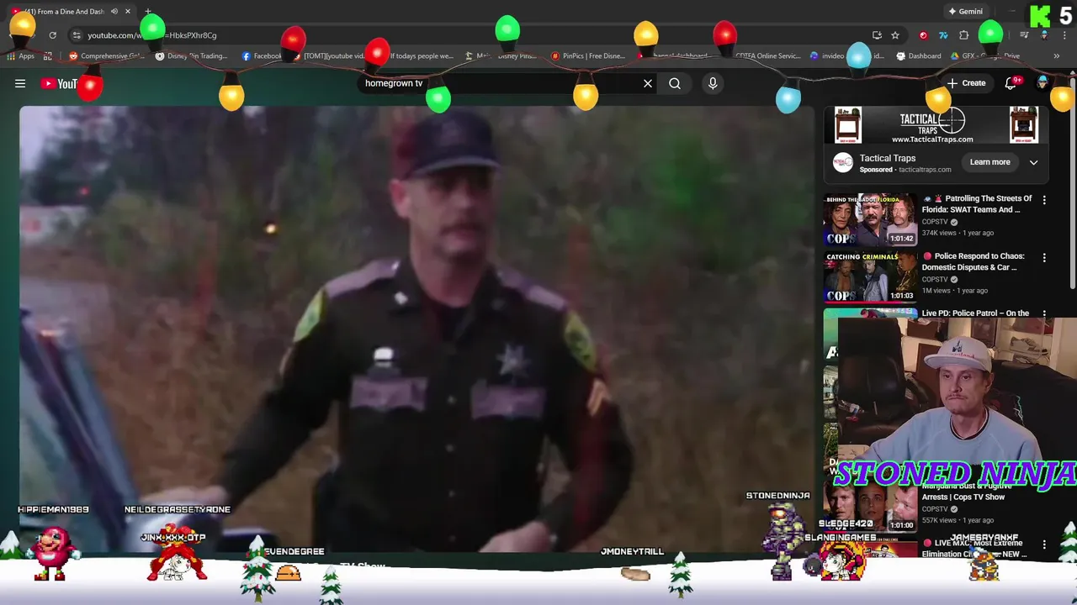Image resolution: width=1077 pixels, height=605 pixels.
Task: Run search with the magnifier button
Action: tap(675, 83)
